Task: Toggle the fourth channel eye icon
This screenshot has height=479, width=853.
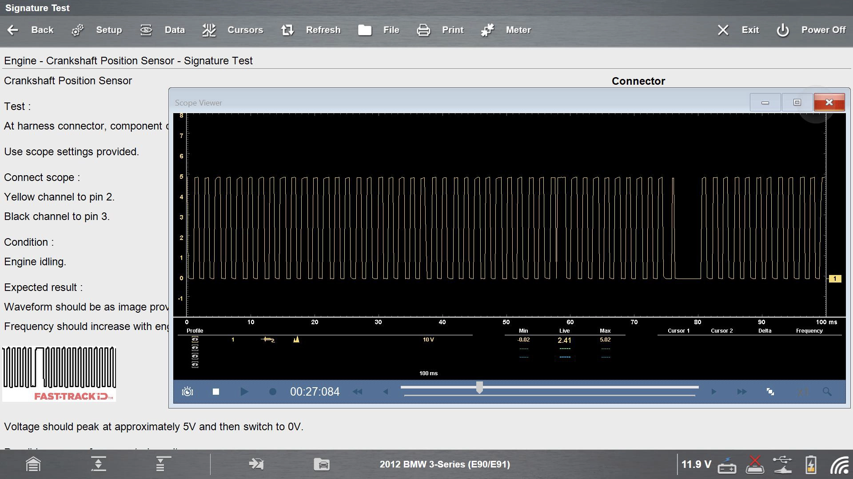Action: [x=195, y=365]
